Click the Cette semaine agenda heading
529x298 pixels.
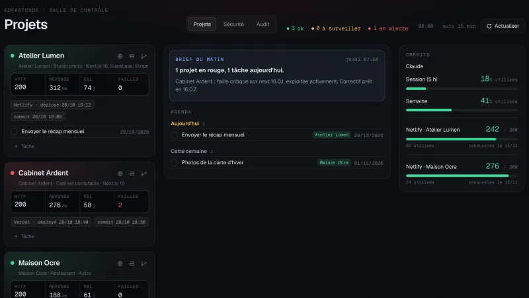[188, 152]
